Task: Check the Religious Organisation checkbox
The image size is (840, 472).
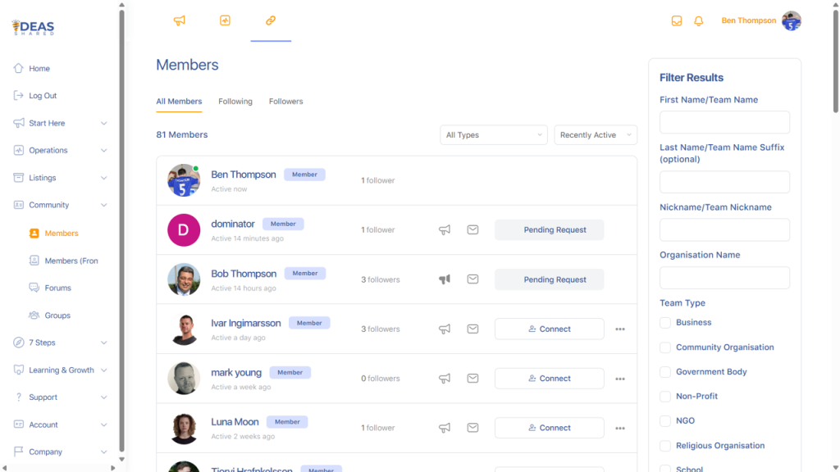Action: [x=664, y=446]
